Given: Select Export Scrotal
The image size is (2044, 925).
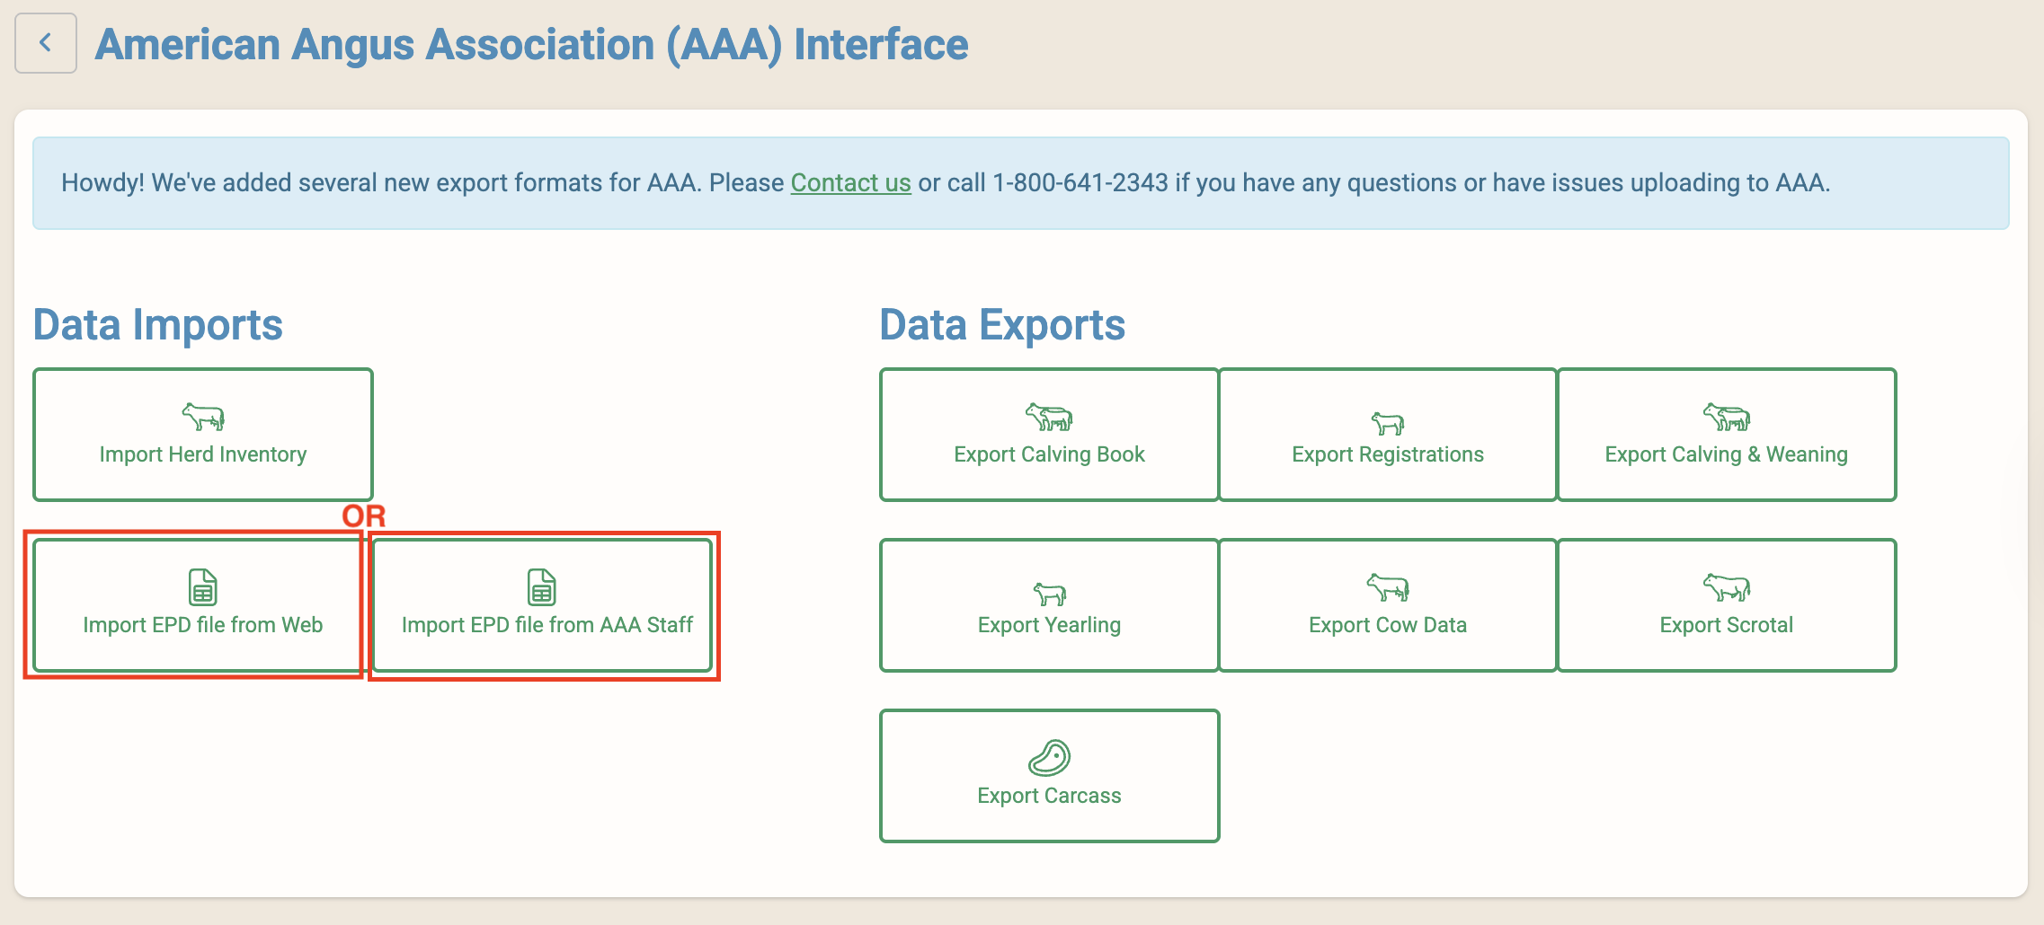Looking at the screenshot, I should tap(1727, 605).
